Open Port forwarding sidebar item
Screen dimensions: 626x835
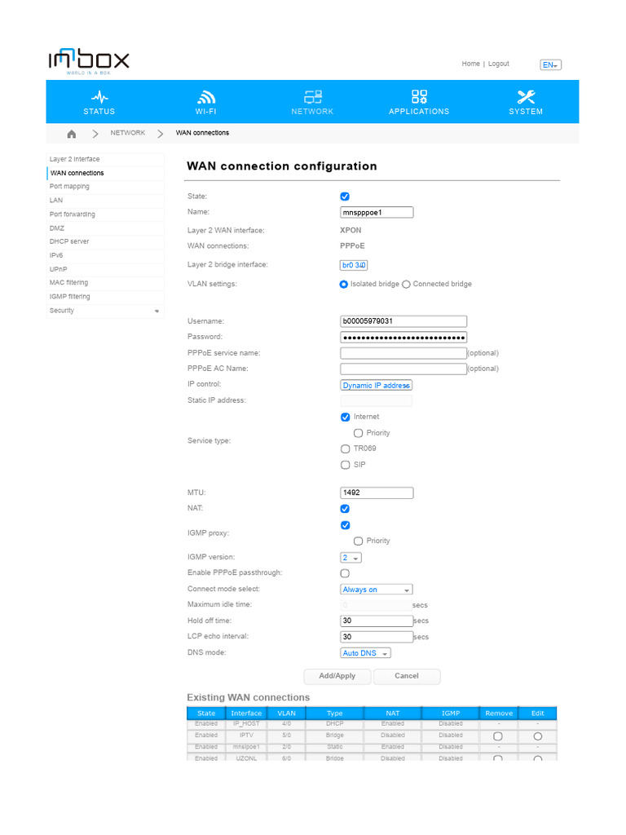coord(105,214)
